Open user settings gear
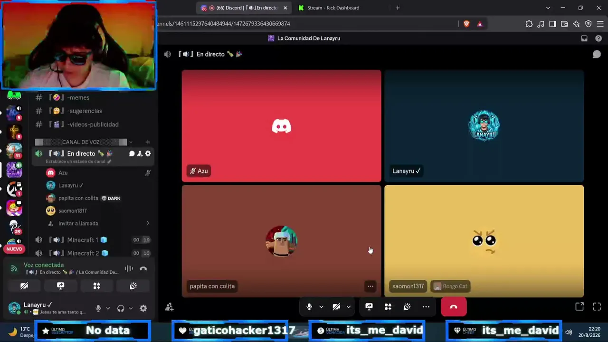Viewport: 608px width, 342px height. click(x=143, y=308)
